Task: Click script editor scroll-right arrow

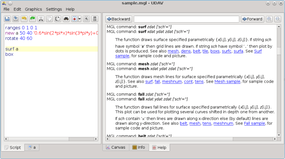Action: 96,139
